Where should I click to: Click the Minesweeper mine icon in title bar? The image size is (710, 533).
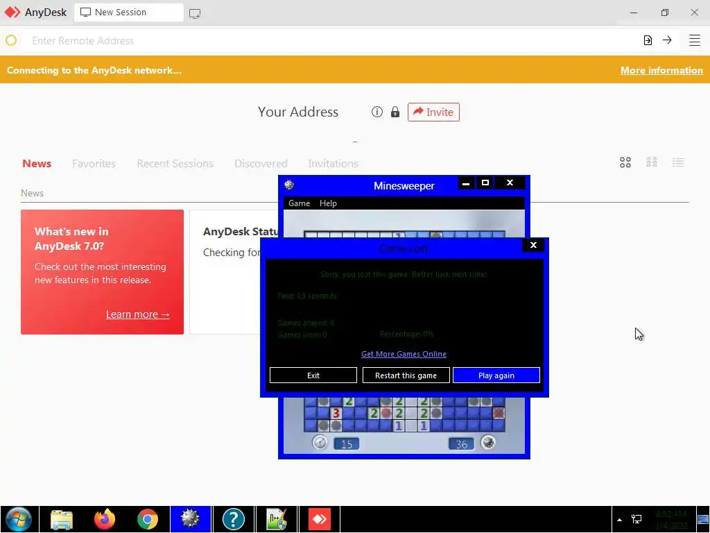[x=289, y=185]
